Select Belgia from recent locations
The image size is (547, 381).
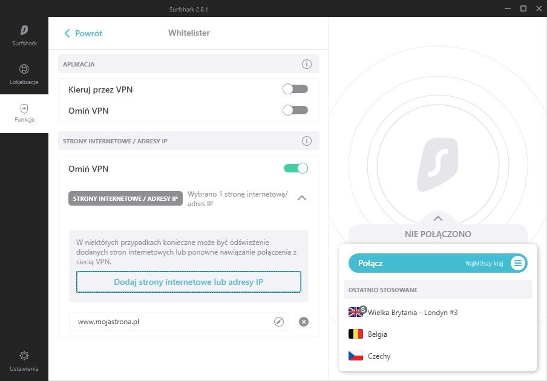(x=438, y=334)
